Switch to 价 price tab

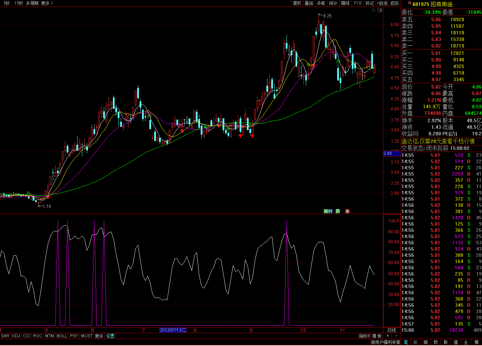tap(416, 342)
